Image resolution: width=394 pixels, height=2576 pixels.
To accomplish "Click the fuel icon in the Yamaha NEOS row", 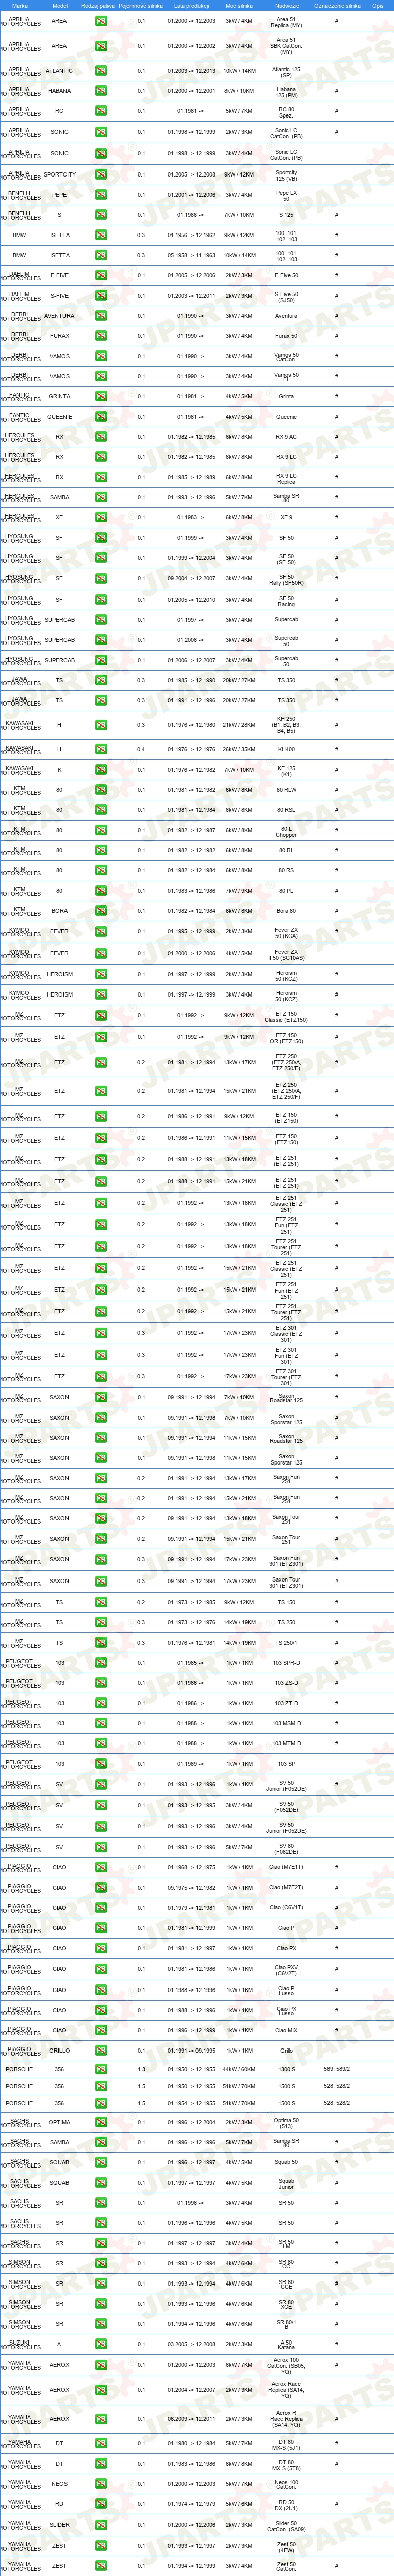I will 101,2484.
